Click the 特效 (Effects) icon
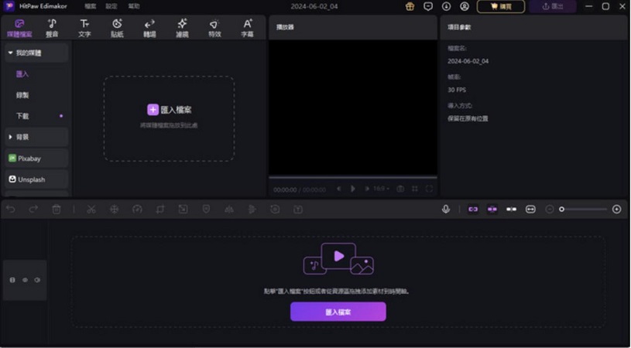The image size is (631, 348). click(214, 28)
